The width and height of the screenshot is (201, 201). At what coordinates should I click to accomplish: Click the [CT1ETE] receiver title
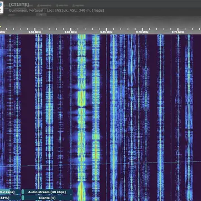click(19, 4)
